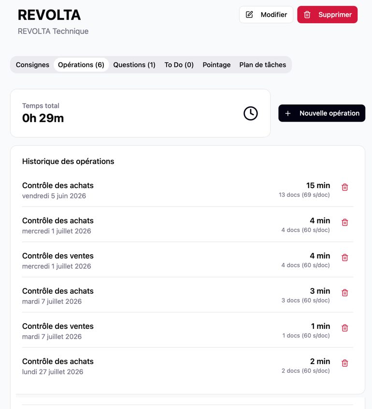Select the Opérations (6) tab
Screen dimensions: 372x409
tap(81, 65)
